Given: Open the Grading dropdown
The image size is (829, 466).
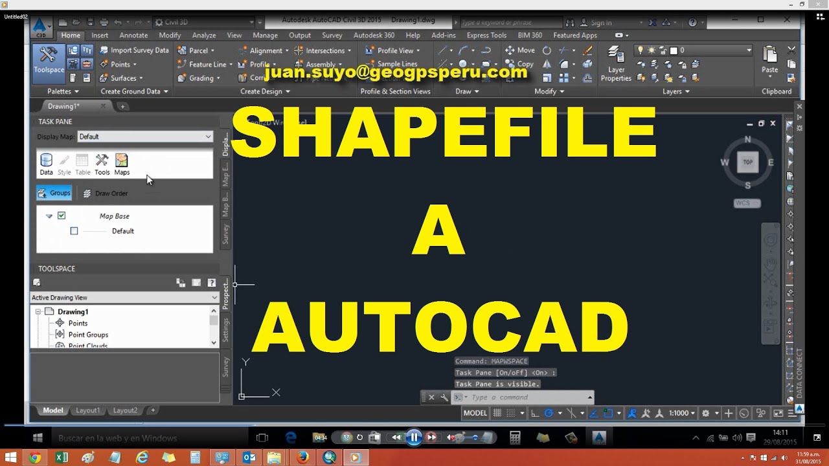Looking at the screenshot, I should tap(199, 78).
